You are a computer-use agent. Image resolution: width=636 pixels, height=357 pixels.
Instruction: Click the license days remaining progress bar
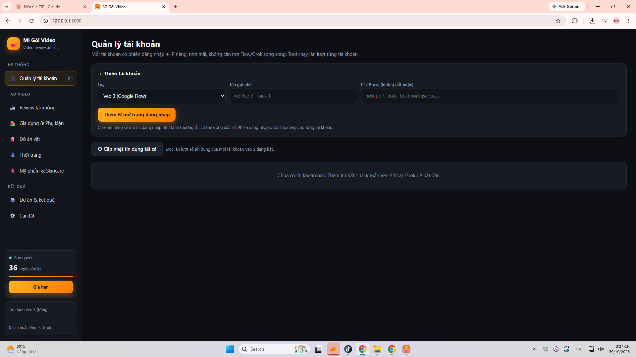[x=41, y=276]
